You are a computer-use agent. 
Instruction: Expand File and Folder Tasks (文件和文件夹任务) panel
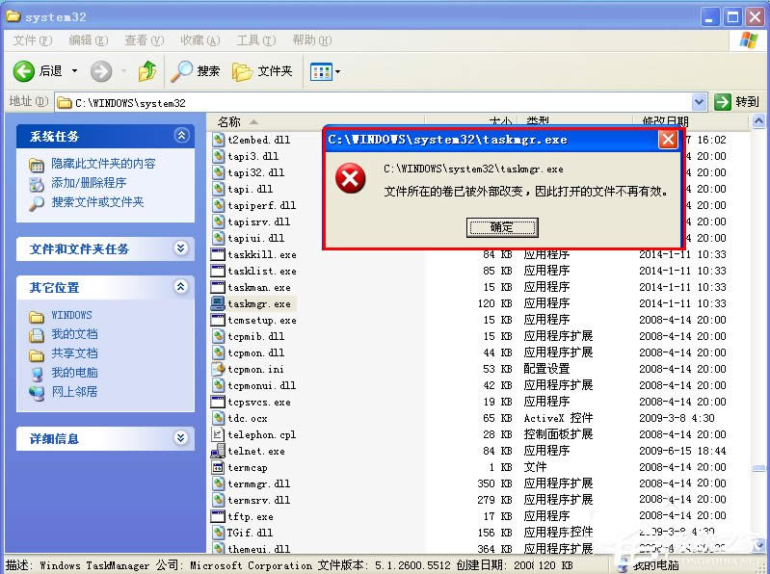pos(181,248)
